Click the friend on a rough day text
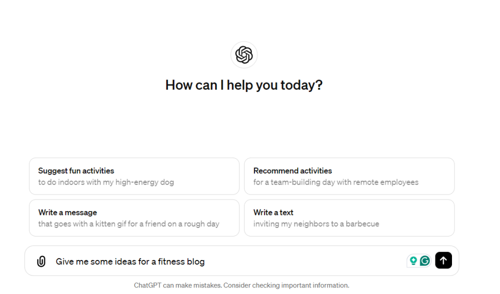This screenshot has height=294, width=500. point(129,224)
